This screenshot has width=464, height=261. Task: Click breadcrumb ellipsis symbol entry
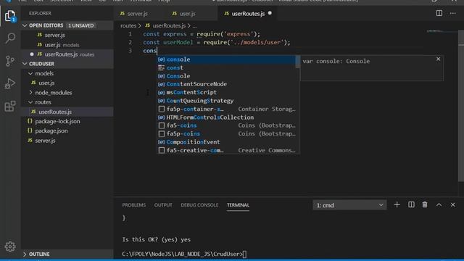tap(194, 26)
